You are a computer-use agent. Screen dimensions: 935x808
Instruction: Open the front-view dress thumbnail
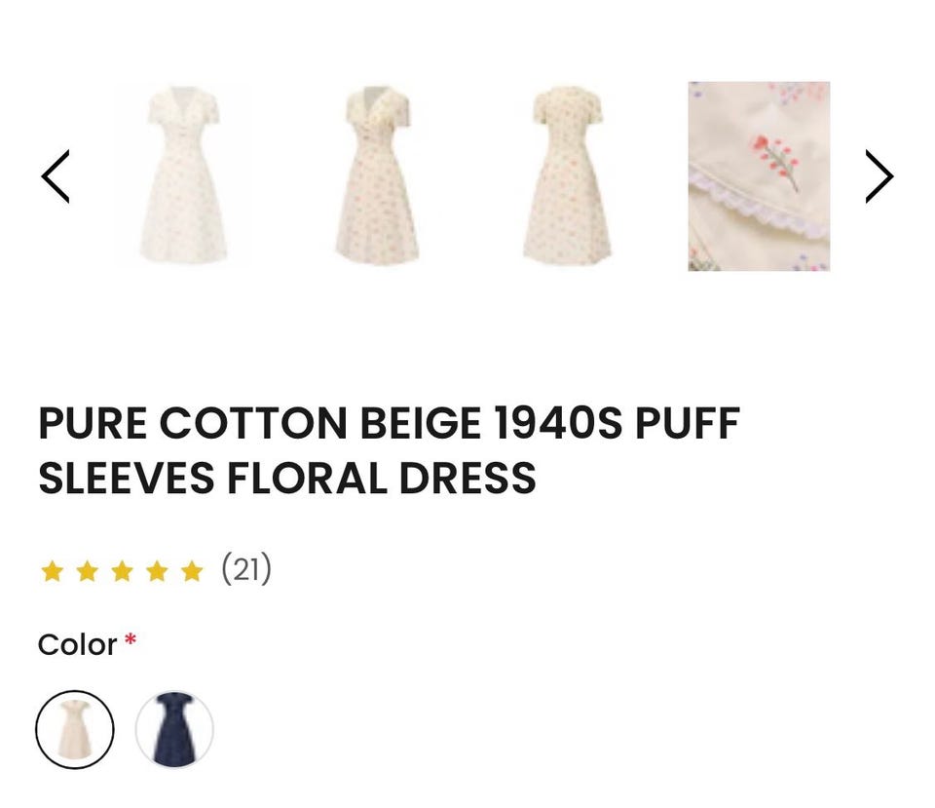pyautogui.click(x=183, y=175)
